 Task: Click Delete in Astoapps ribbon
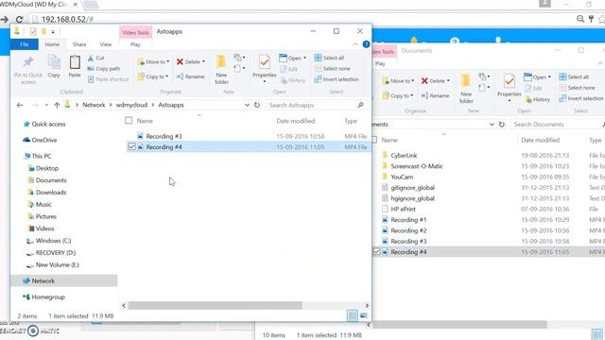191,61
